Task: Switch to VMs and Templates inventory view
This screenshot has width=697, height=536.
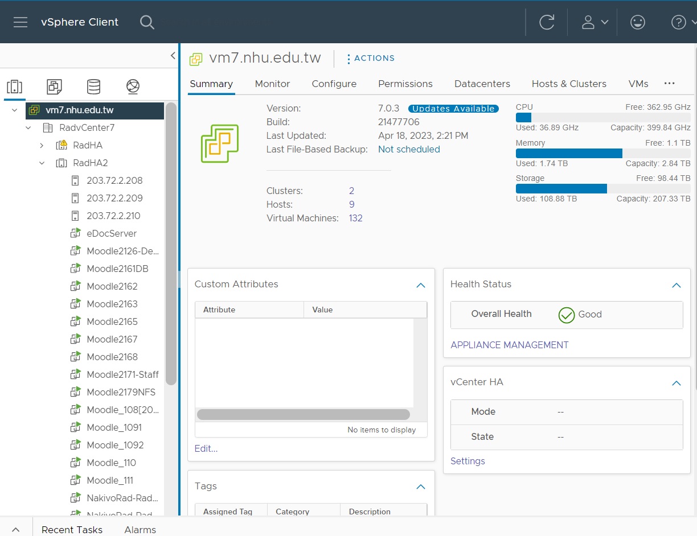Action: coord(54,86)
